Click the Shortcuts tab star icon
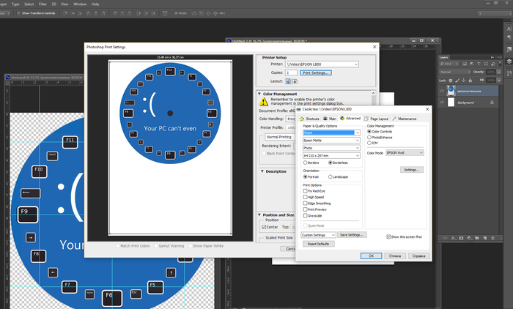The height and width of the screenshot is (309, 513). 301,118
